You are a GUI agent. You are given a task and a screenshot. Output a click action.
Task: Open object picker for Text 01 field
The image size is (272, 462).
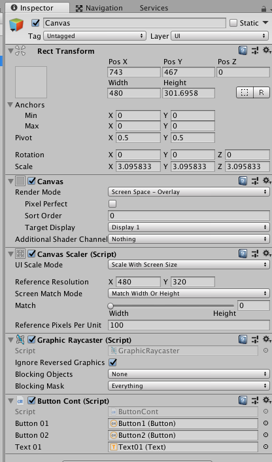coord(265,447)
